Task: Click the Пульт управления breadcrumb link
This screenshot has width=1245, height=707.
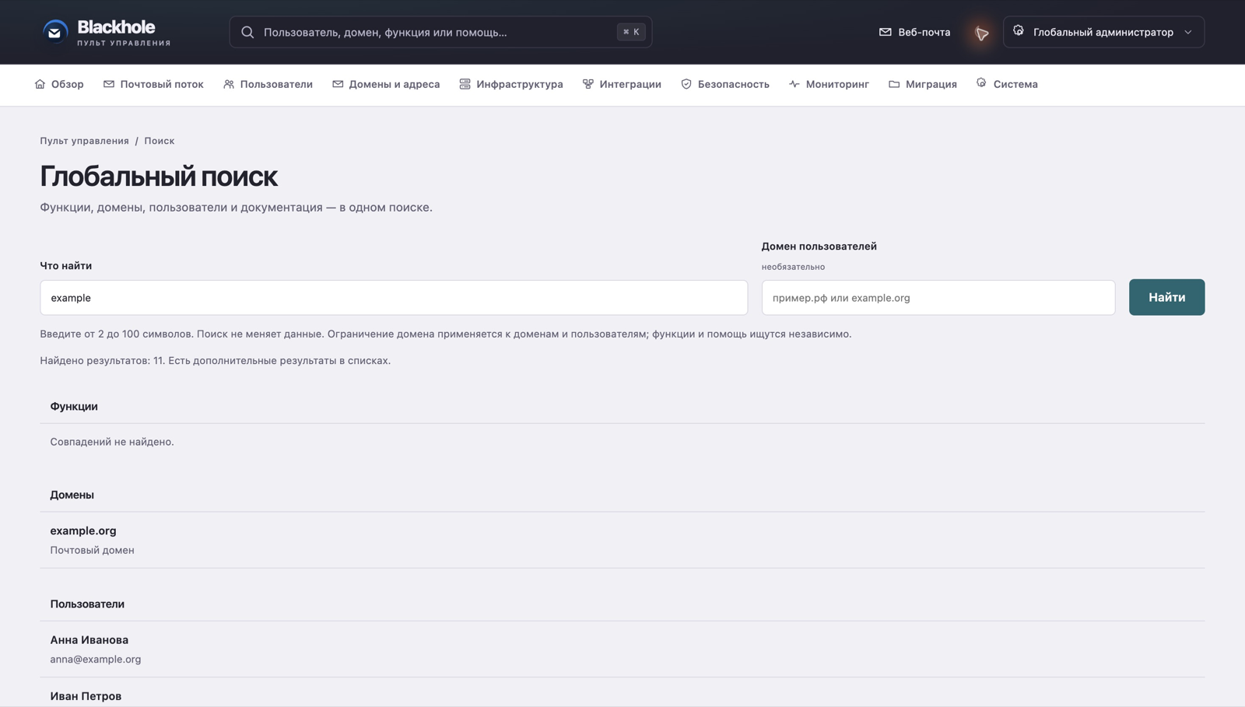Action: (x=84, y=141)
